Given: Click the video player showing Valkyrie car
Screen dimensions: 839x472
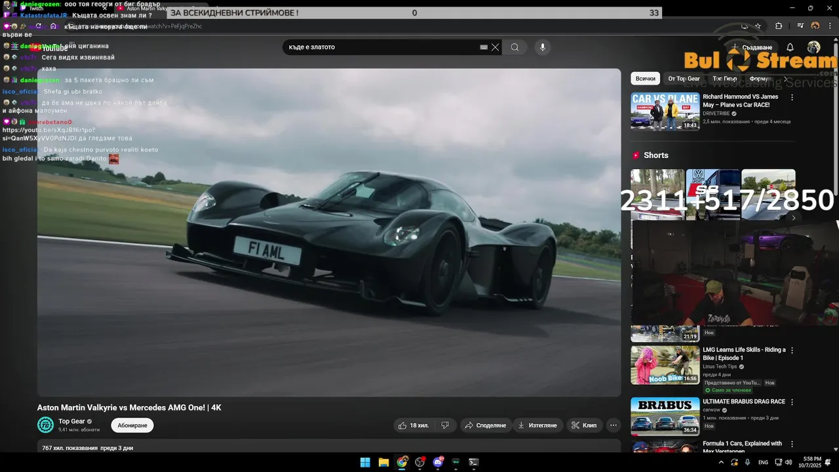Looking at the screenshot, I should 329,233.
